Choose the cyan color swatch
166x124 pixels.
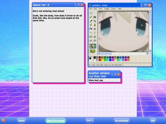click(108, 60)
